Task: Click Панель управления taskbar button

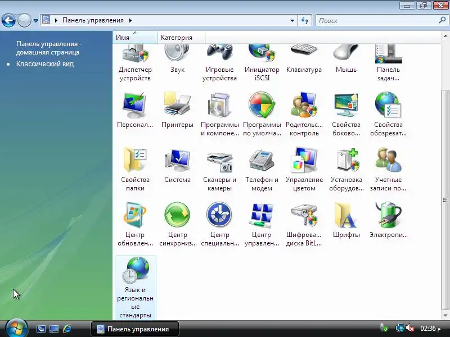Action: pos(135,329)
